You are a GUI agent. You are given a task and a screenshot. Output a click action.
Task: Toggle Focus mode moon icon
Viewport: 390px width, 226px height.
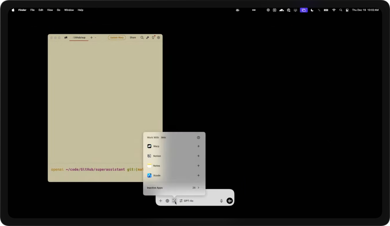click(x=312, y=10)
